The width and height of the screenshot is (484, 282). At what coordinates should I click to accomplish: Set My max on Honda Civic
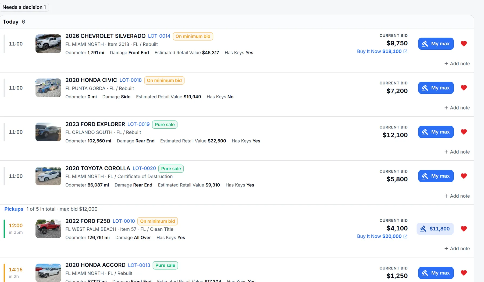(x=436, y=88)
